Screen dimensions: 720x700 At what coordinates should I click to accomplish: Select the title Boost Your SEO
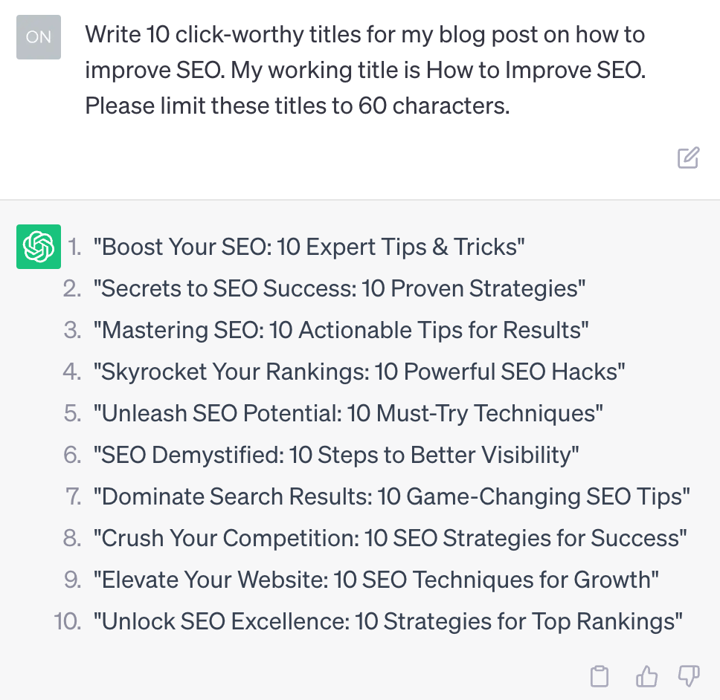point(309,247)
